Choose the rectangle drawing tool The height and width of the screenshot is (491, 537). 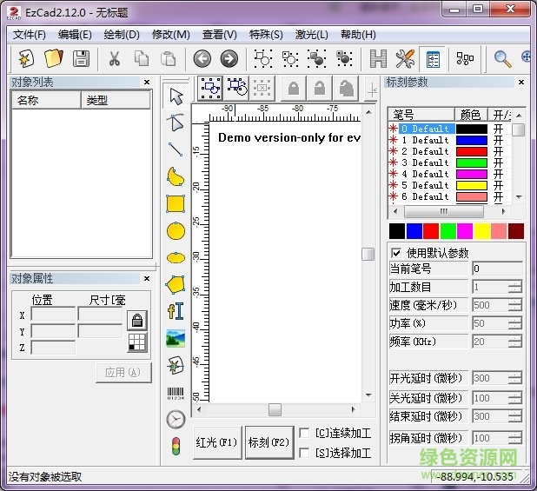176,204
